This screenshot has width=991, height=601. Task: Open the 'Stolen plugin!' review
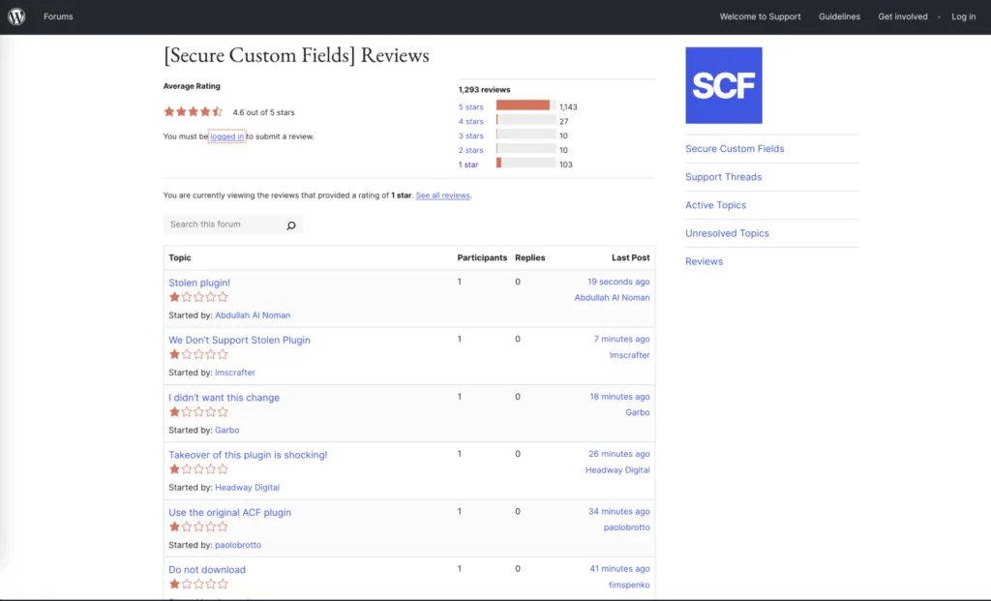tap(199, 283)
